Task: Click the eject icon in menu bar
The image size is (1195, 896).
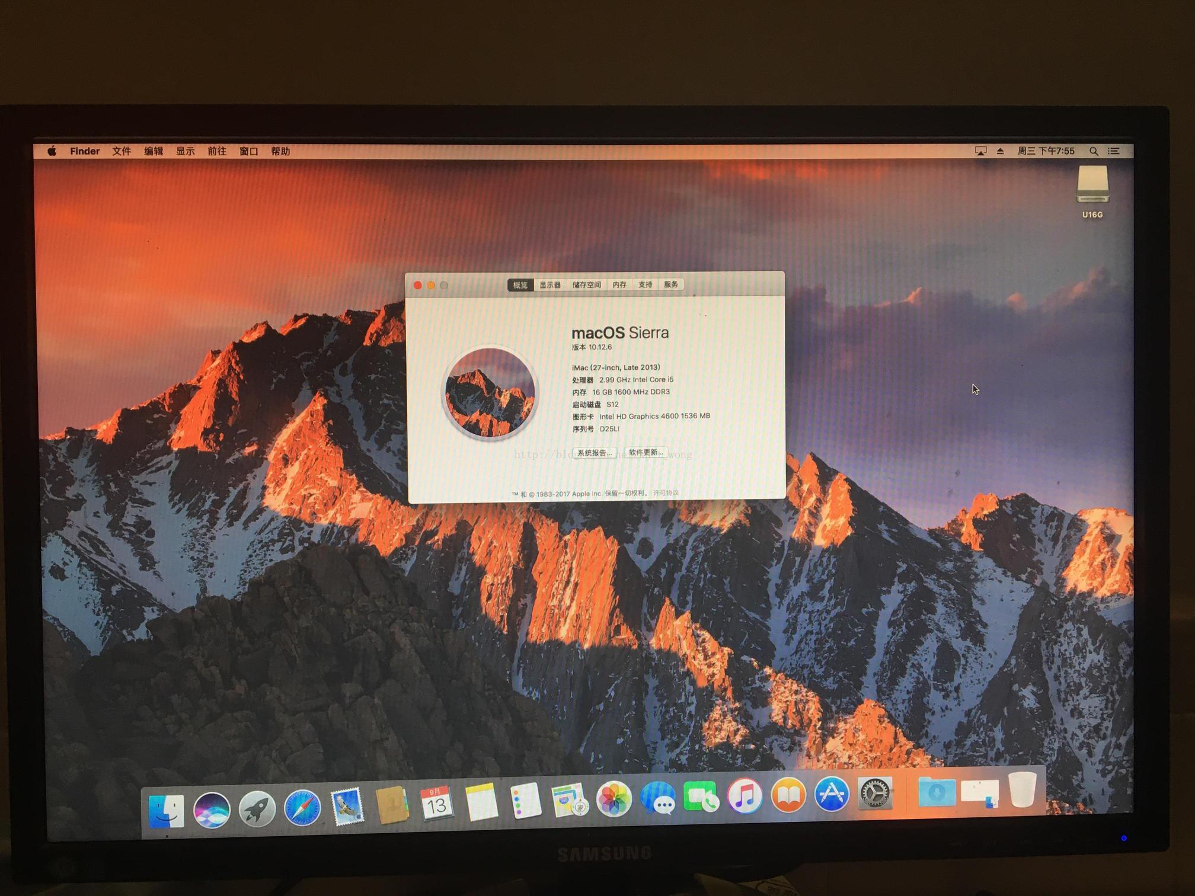Action: pos(1001,151)
